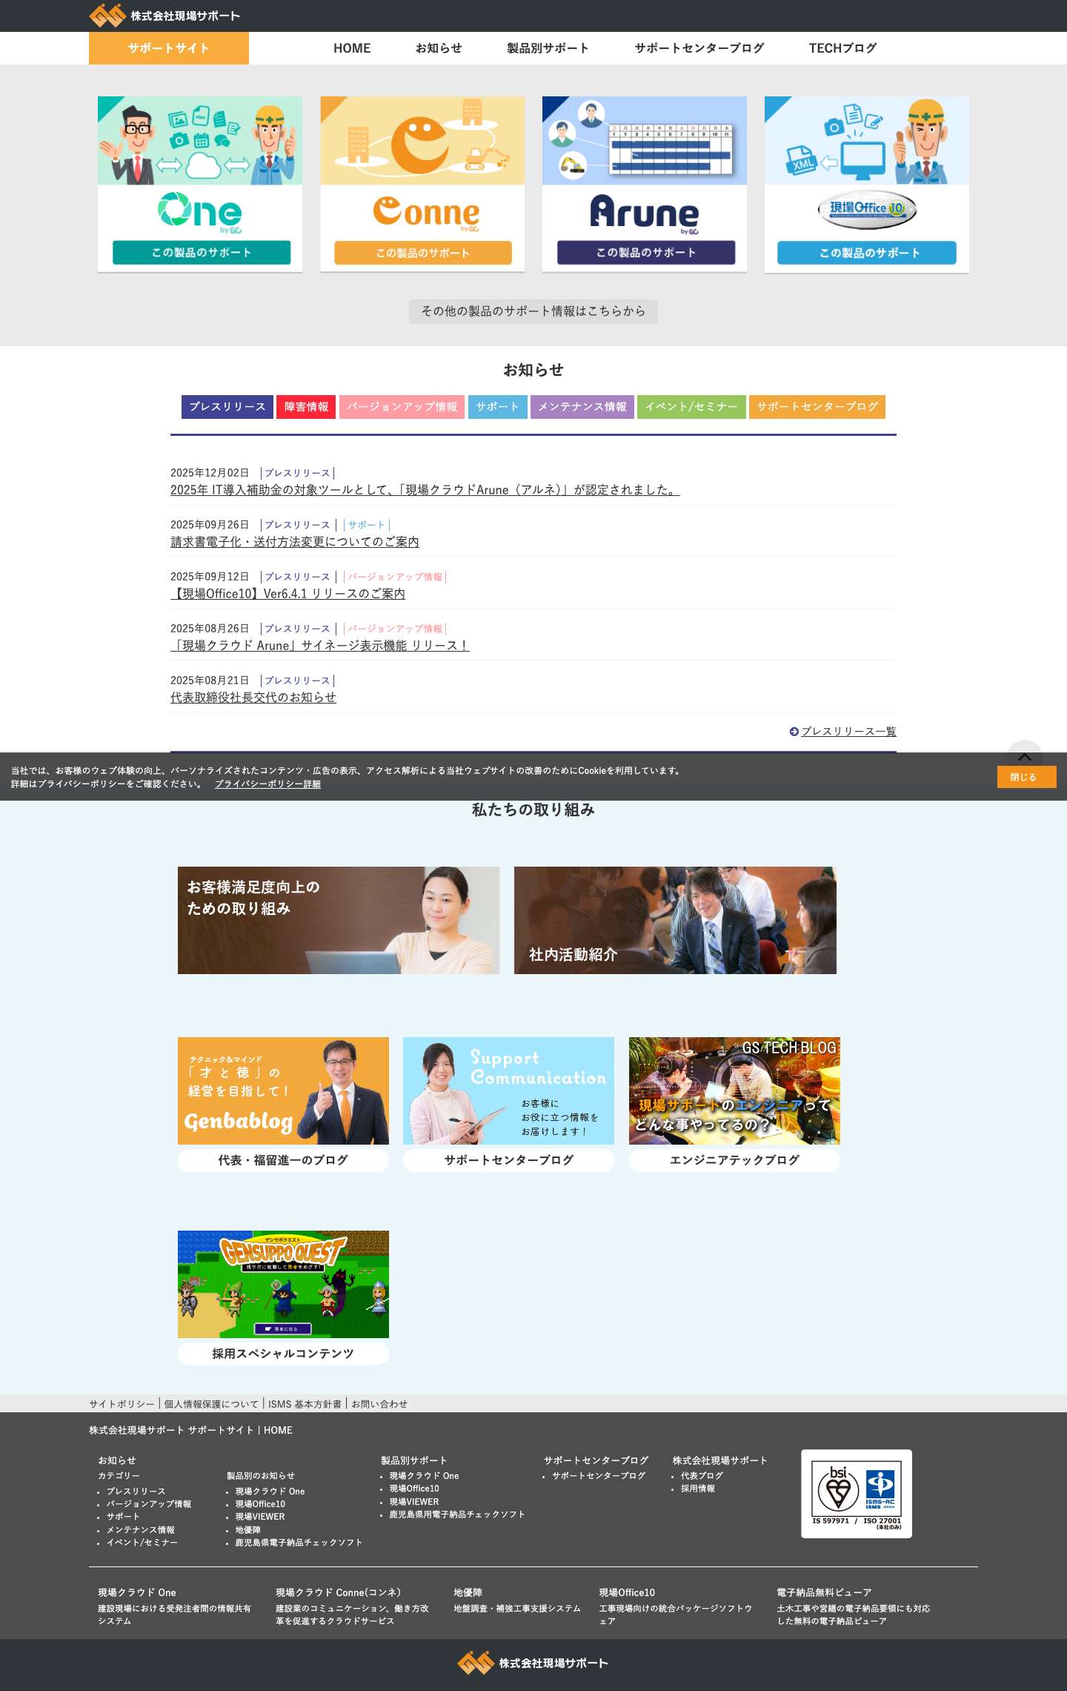
Task: Open 個人情報保護について footer link
Action: [x=211, y=1404]
